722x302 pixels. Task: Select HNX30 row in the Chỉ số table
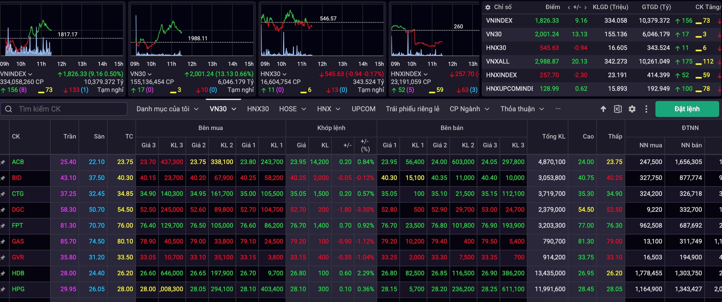pyautogui.click(x=602, y=48)
